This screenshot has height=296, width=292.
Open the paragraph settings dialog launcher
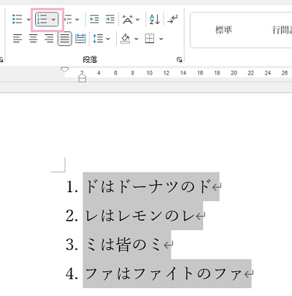[180, 59]
